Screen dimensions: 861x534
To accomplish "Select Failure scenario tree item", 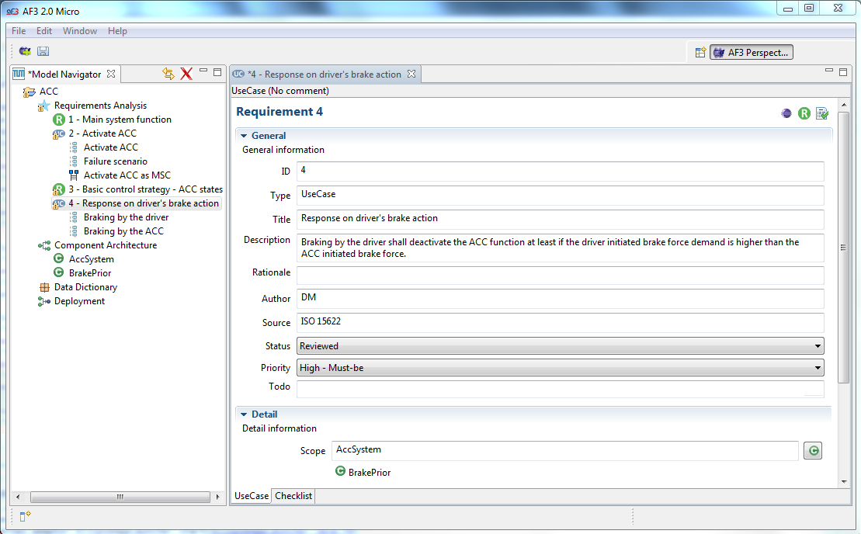I will (x=116, y=161).
